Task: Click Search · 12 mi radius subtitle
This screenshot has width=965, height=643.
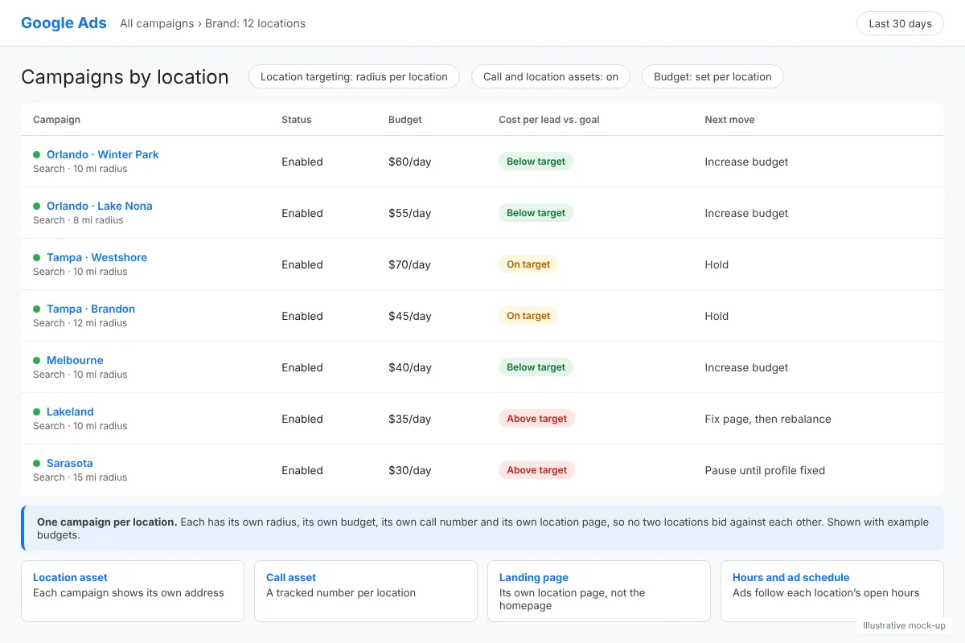Action: click(80, 323)
